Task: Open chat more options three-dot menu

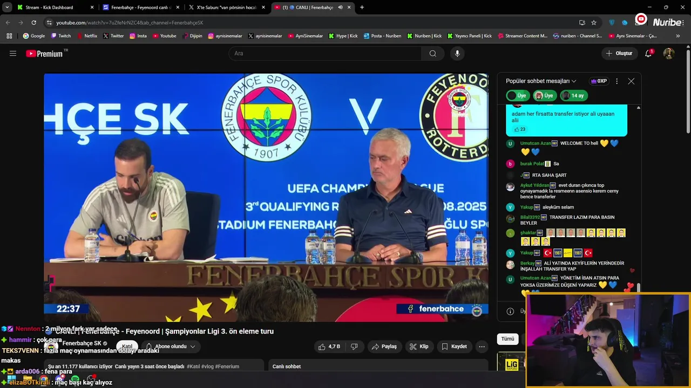Action: click(x=617, y=81)
